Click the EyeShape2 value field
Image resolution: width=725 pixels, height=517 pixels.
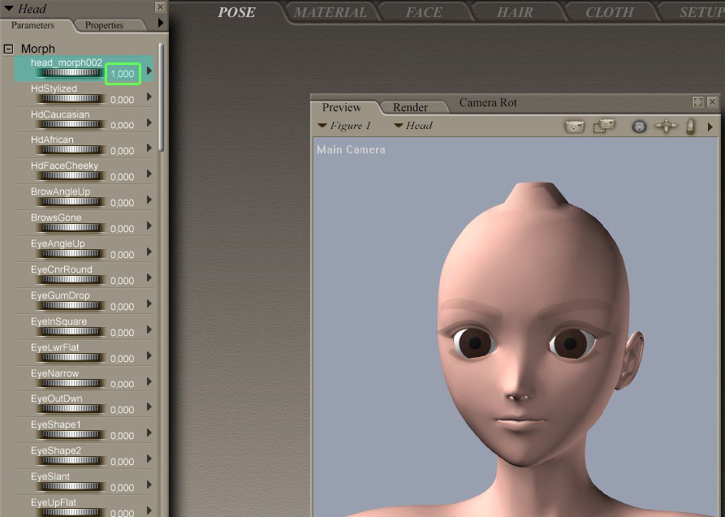tap(122, 462)
